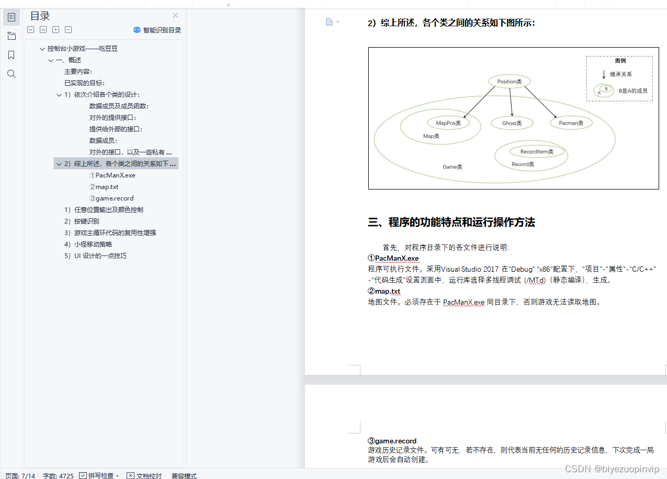Image resolution: width=667 pixels, height=479 pixels.
Task: Click the blue 智能识别目录 robot icon
Action: point(137,30)
